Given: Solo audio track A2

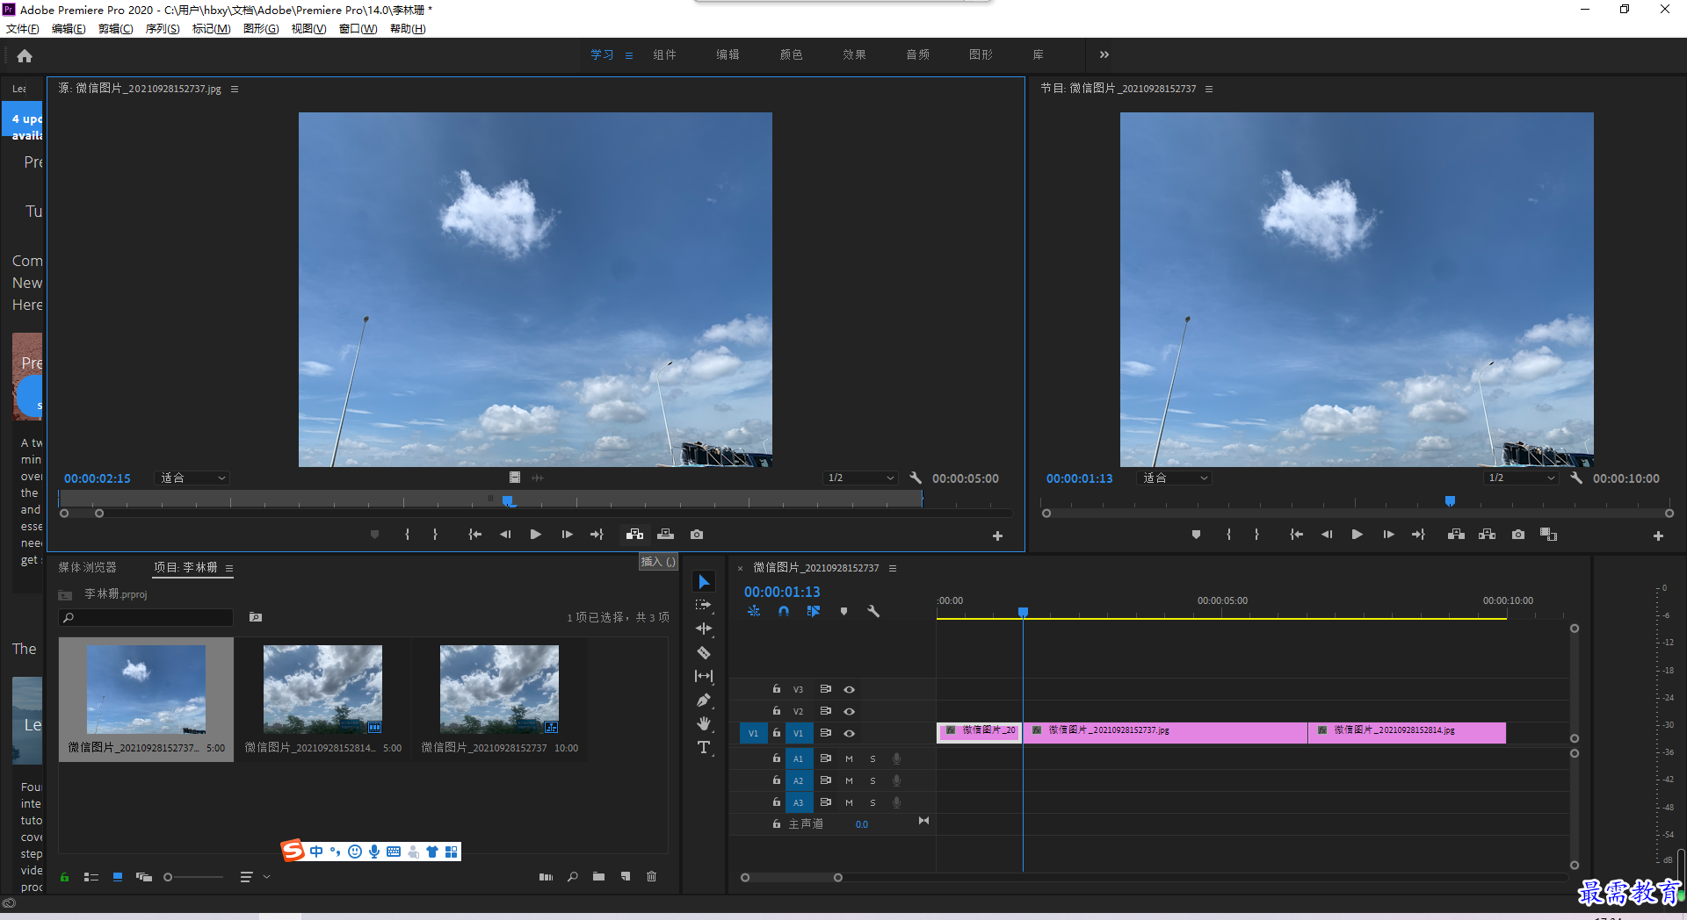Looking at the screenshot, I should (872, 780).
